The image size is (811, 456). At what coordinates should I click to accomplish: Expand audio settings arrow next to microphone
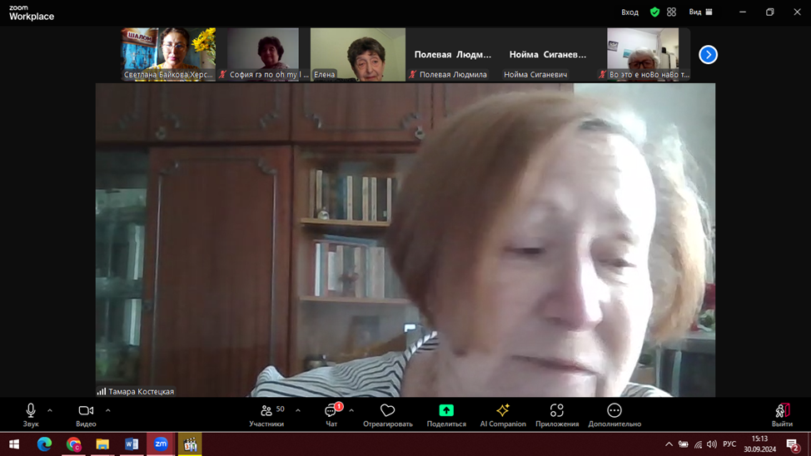50,410
